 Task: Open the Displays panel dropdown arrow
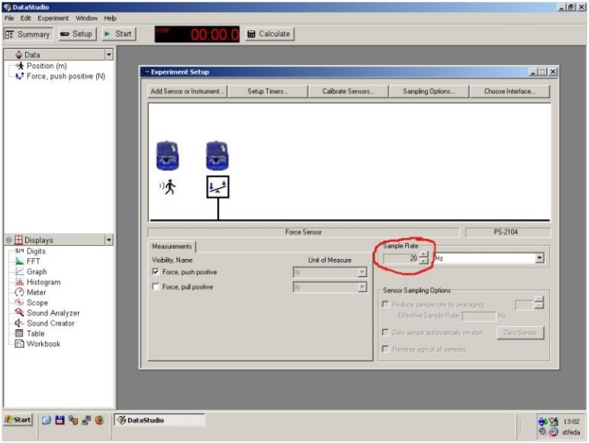coord(108,240)
